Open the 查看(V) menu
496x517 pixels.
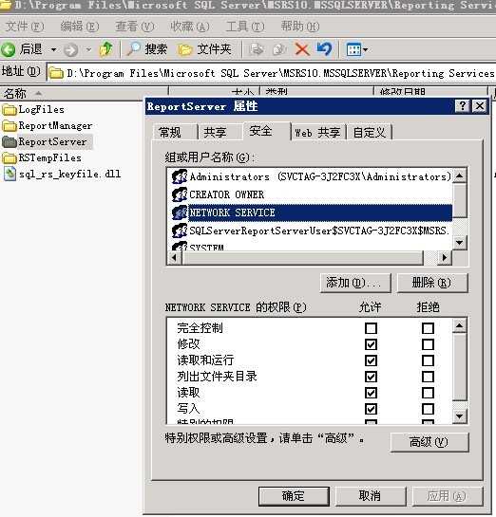(x=135, y=27)
